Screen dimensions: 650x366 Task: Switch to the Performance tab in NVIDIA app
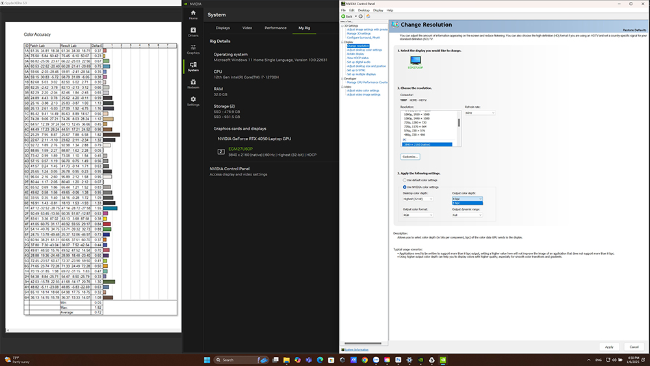[x=275, y=28]
